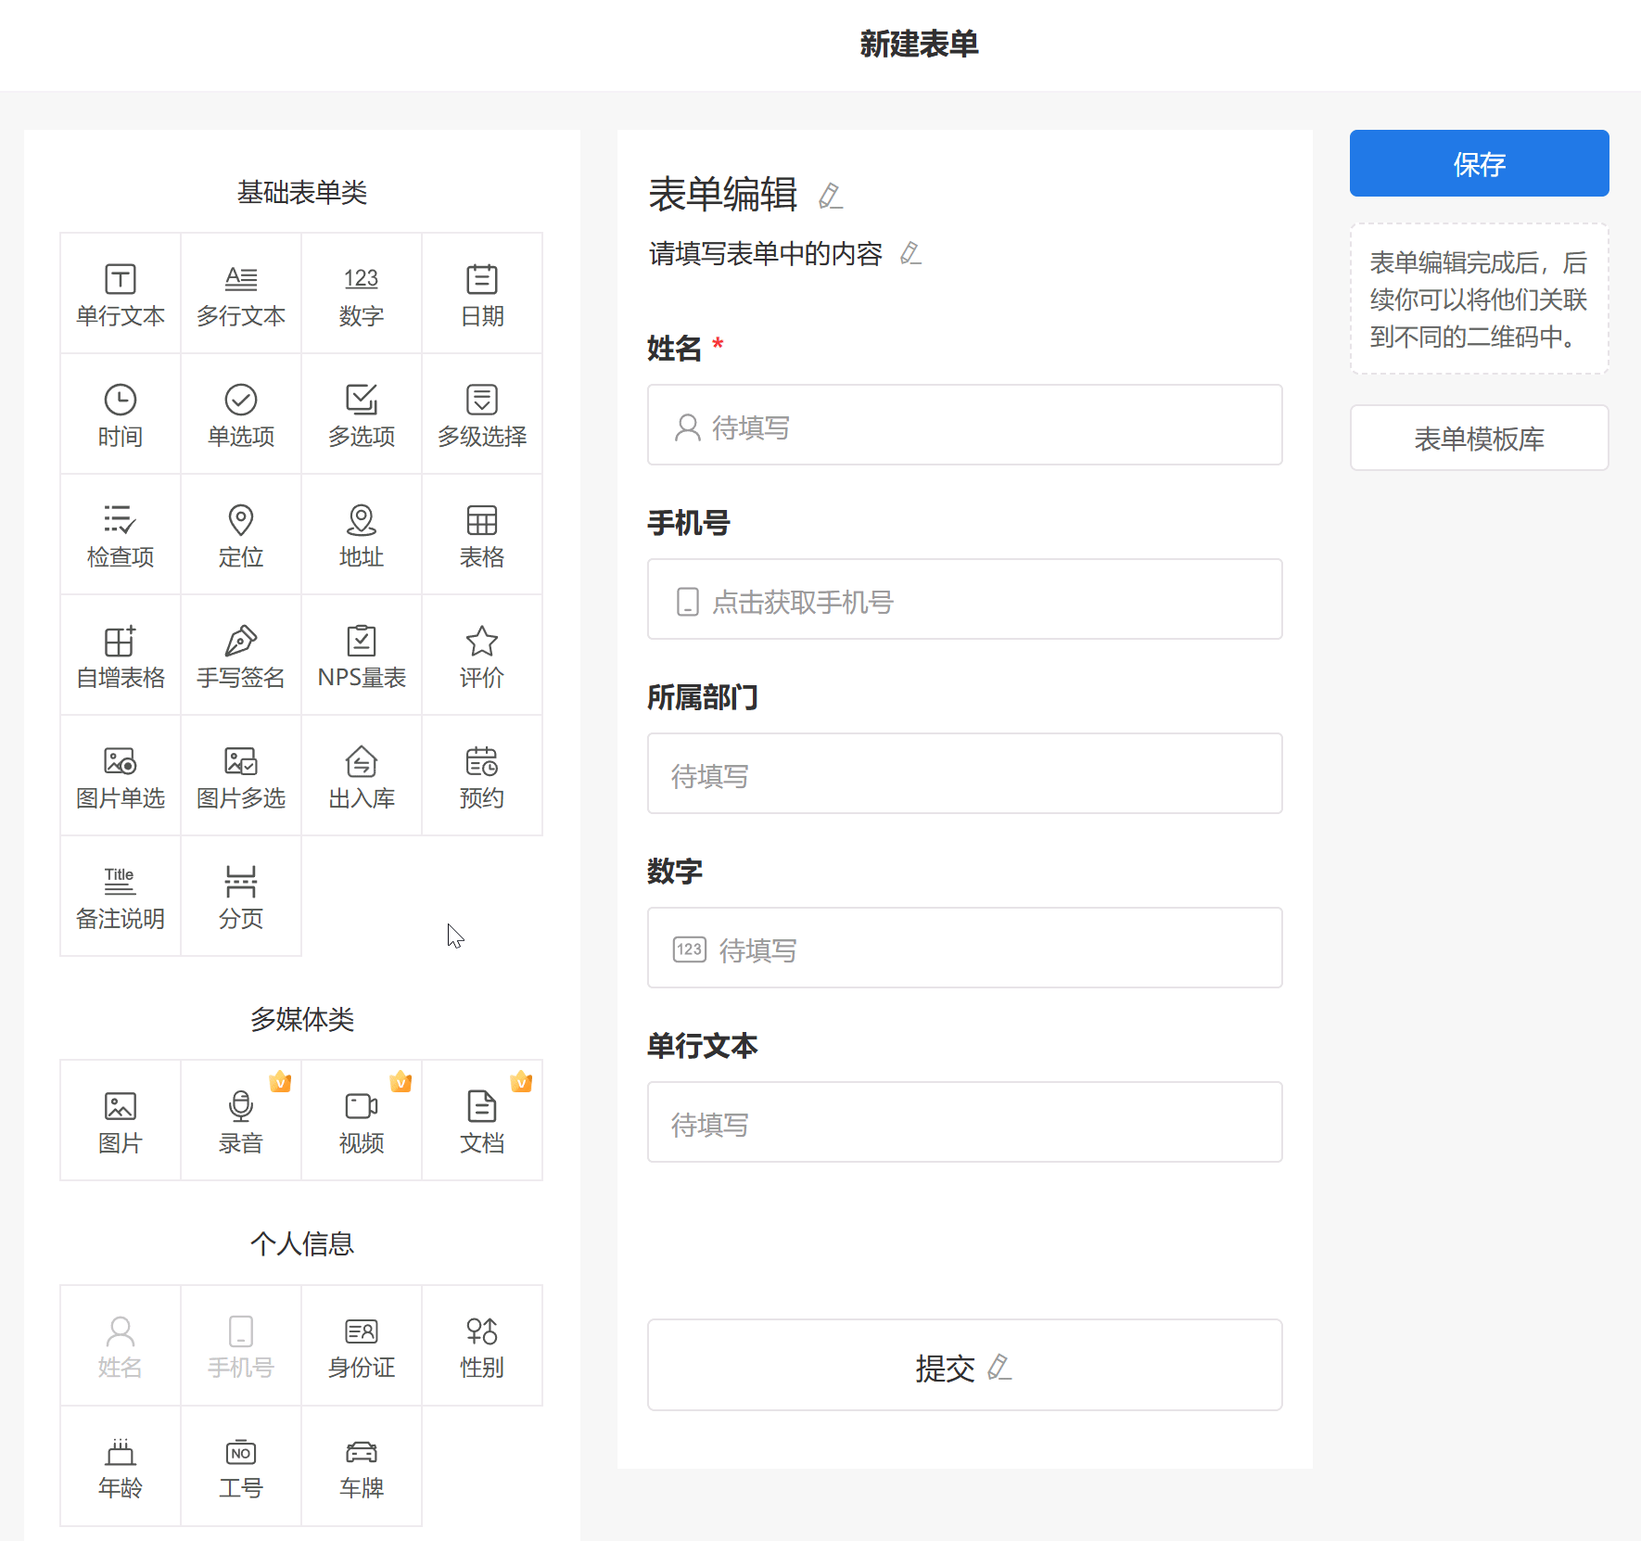This screenshot has height=1541, width=1641.
Task: Add the multi-choice (多选项) checkbox component
Action: pos(362,414)
